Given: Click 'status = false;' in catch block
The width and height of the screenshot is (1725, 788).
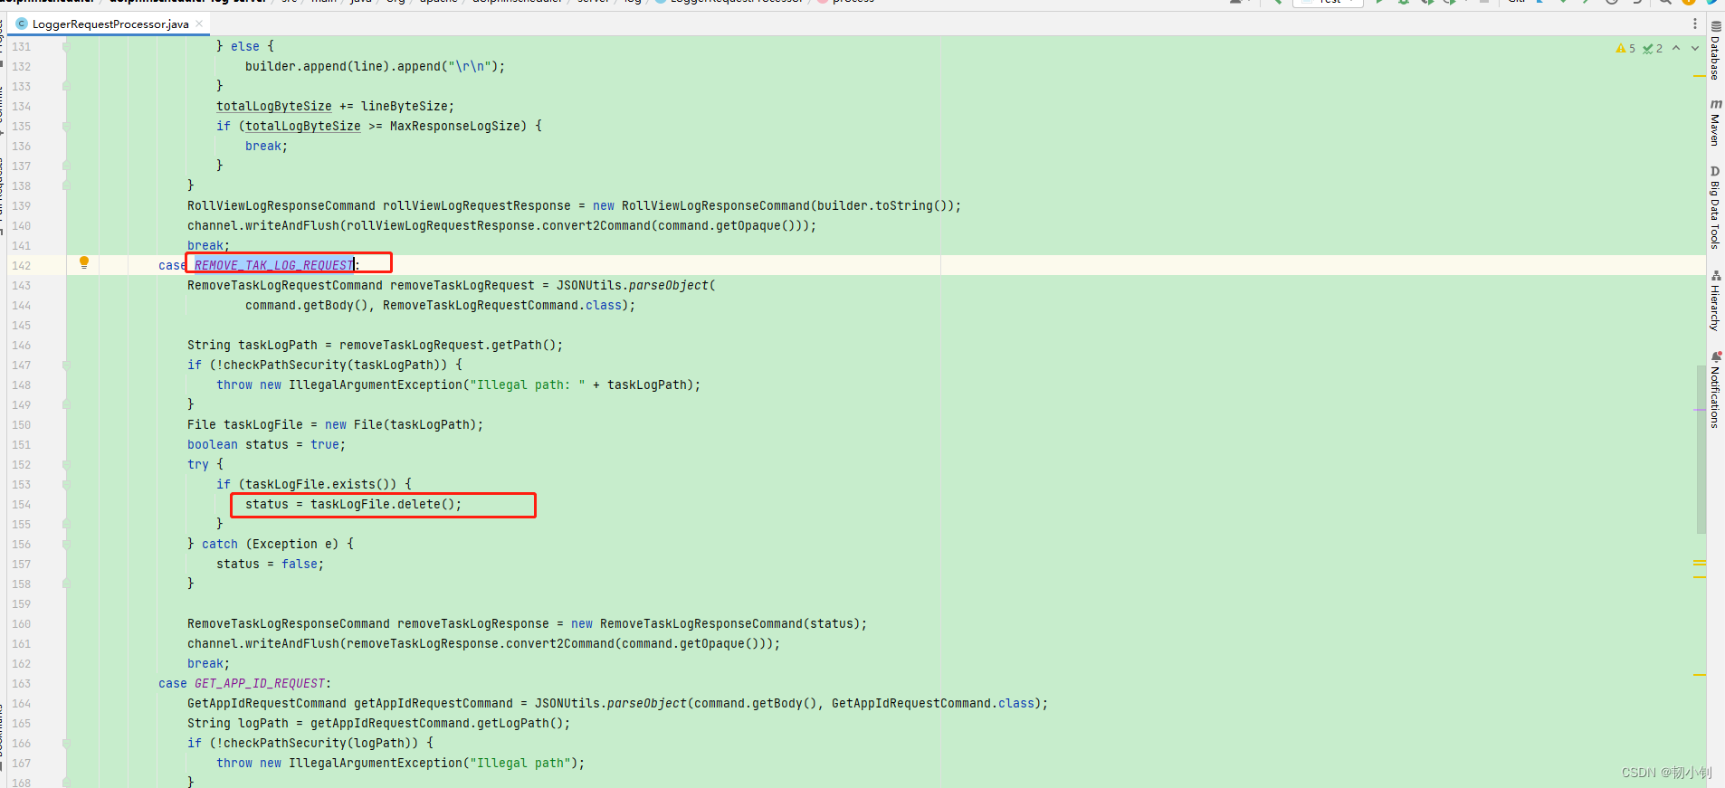Looking at the screenshot, I should (270, 564).
